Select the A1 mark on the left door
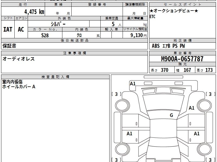The image size is (217, 162). pyautogui.click(x=129, y=133)
